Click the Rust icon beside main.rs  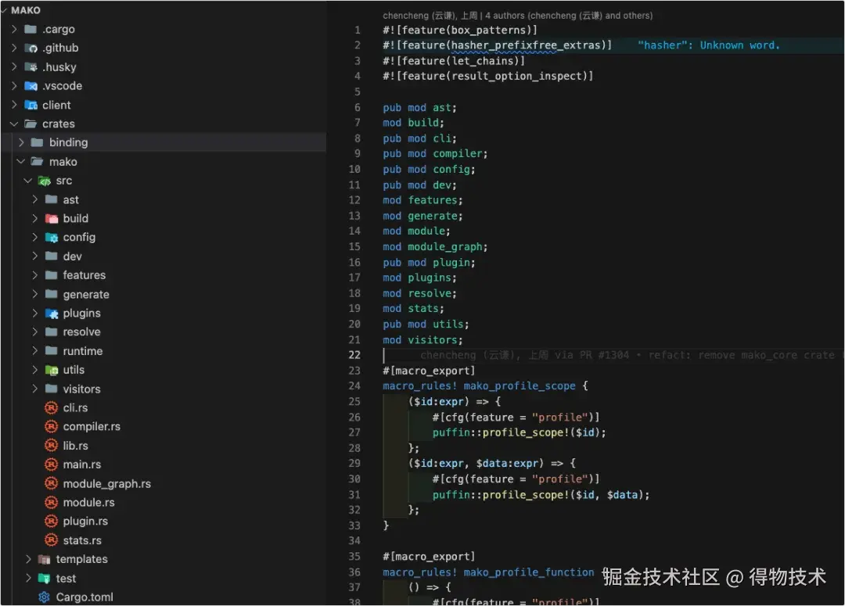(51, 464)
